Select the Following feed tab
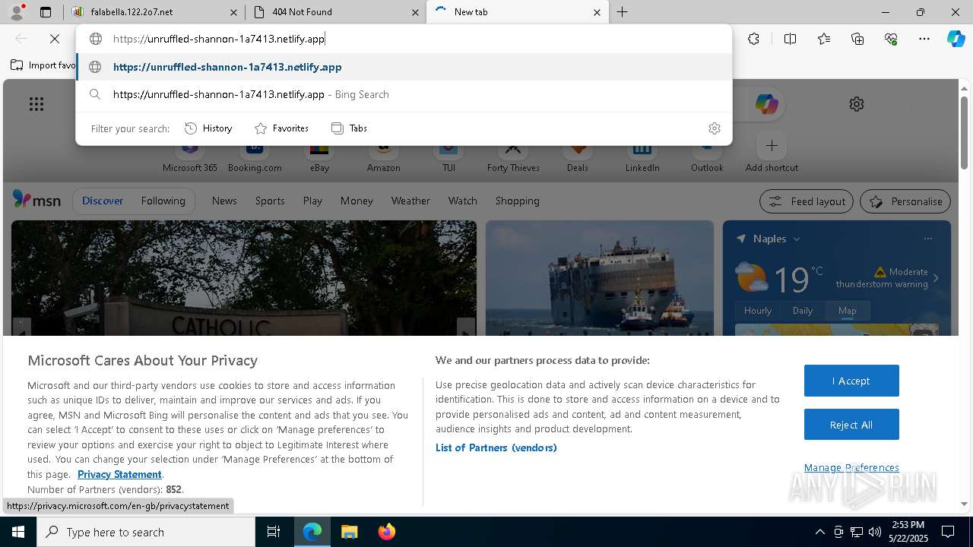The height and width of the screenshot is (547, 973). (x=163, y=201)
